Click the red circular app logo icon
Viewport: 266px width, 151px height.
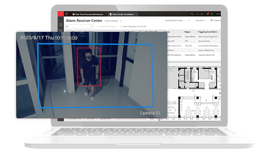click(67, 14)
